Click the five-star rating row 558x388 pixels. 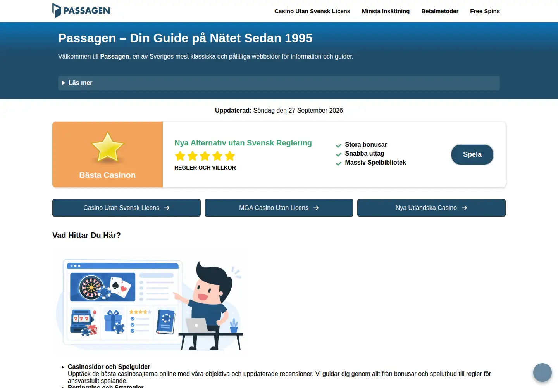(x=205, y=156)
